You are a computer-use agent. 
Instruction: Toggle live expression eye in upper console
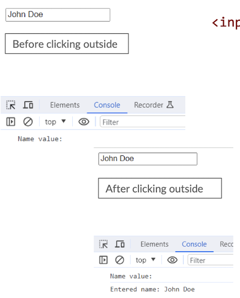84,122
